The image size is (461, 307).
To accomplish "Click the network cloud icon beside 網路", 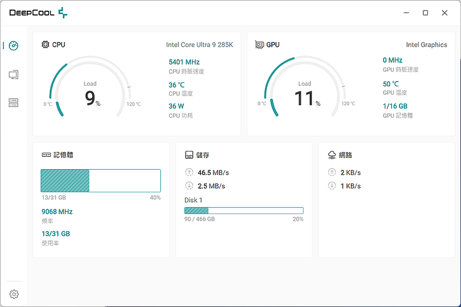I will 332,155.
